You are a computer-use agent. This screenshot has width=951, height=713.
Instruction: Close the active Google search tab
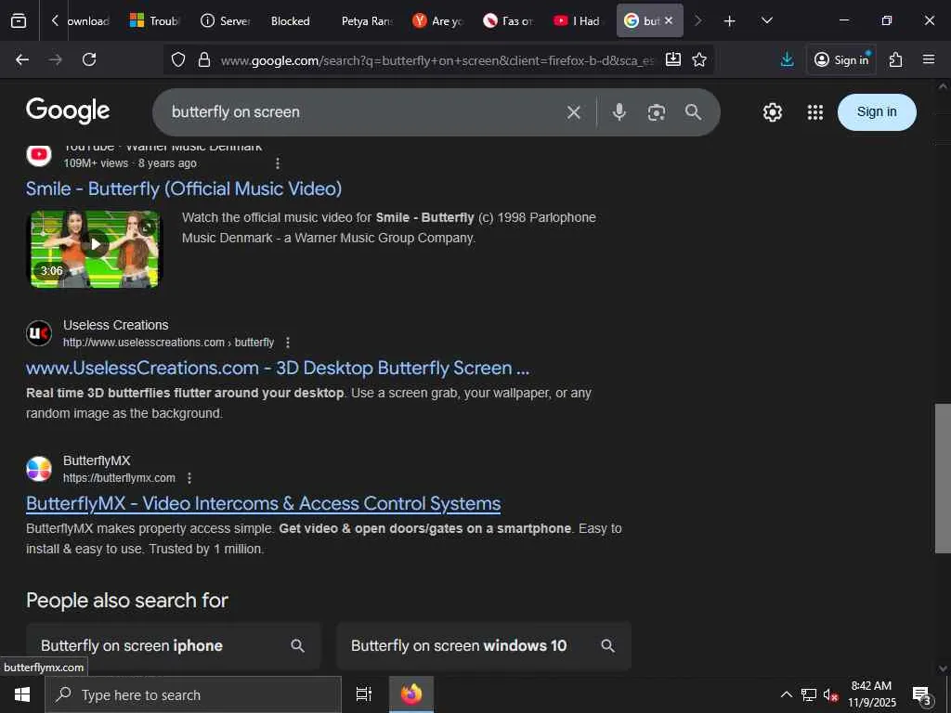pyautogui.click(x=669, y=20)
